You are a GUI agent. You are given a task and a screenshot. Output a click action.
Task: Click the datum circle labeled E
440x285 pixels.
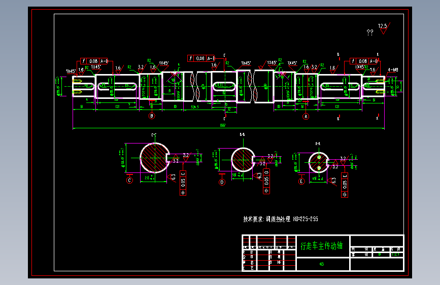coord(301,181)
